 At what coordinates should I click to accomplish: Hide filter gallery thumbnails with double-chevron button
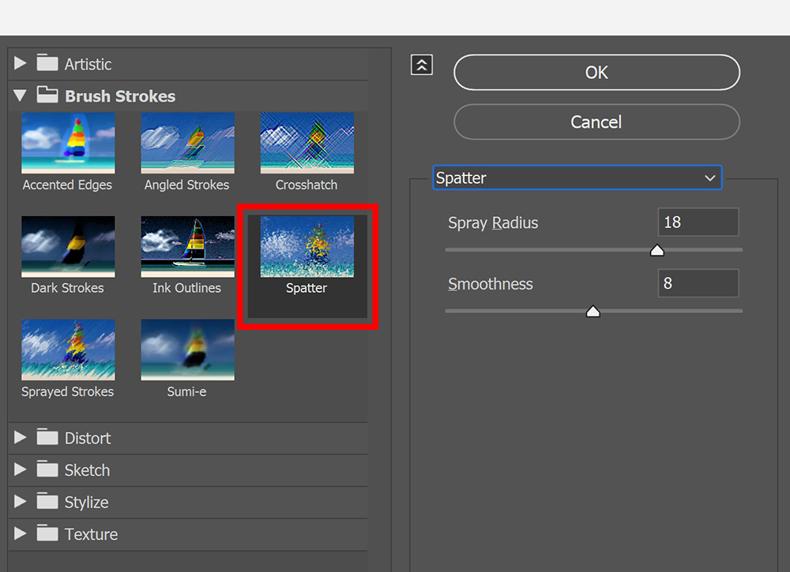422,65
